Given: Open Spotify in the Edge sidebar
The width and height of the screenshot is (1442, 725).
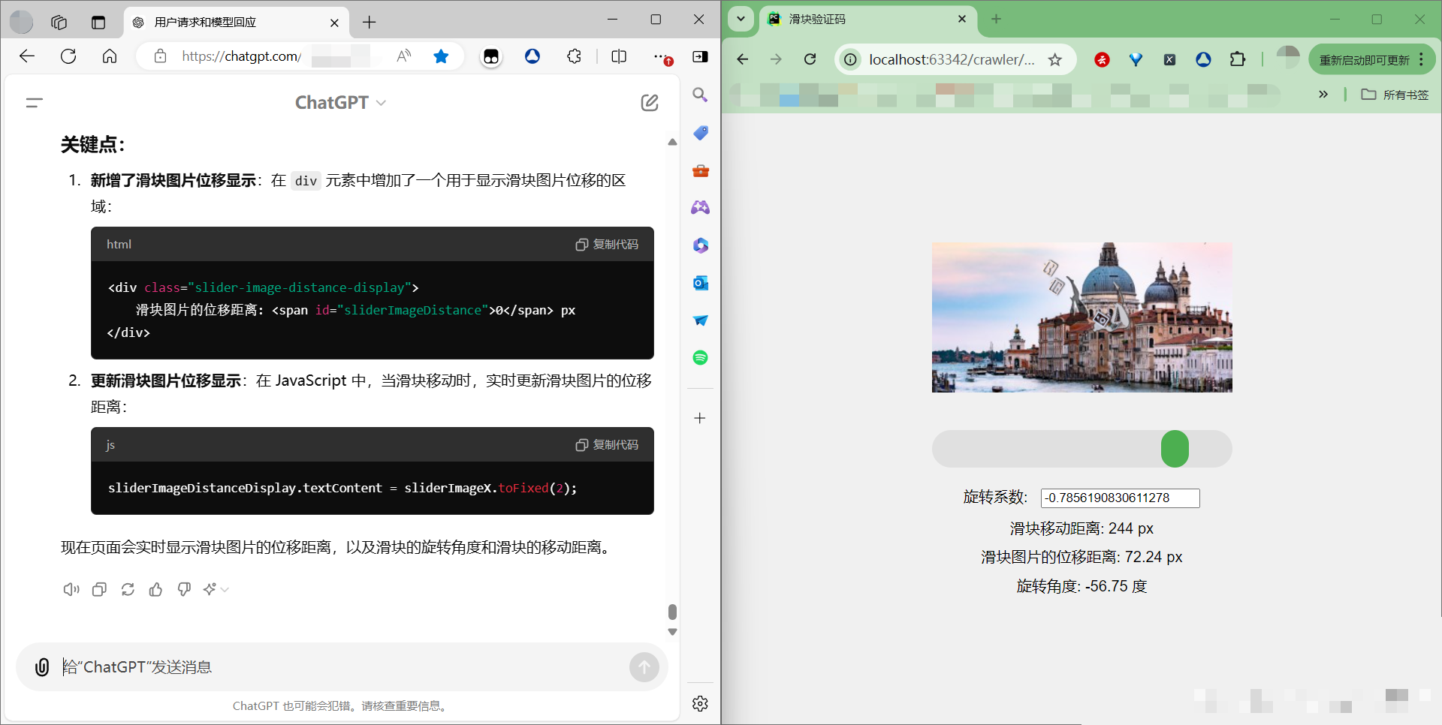Looking at the screenshot, I should tap(700, 358).
